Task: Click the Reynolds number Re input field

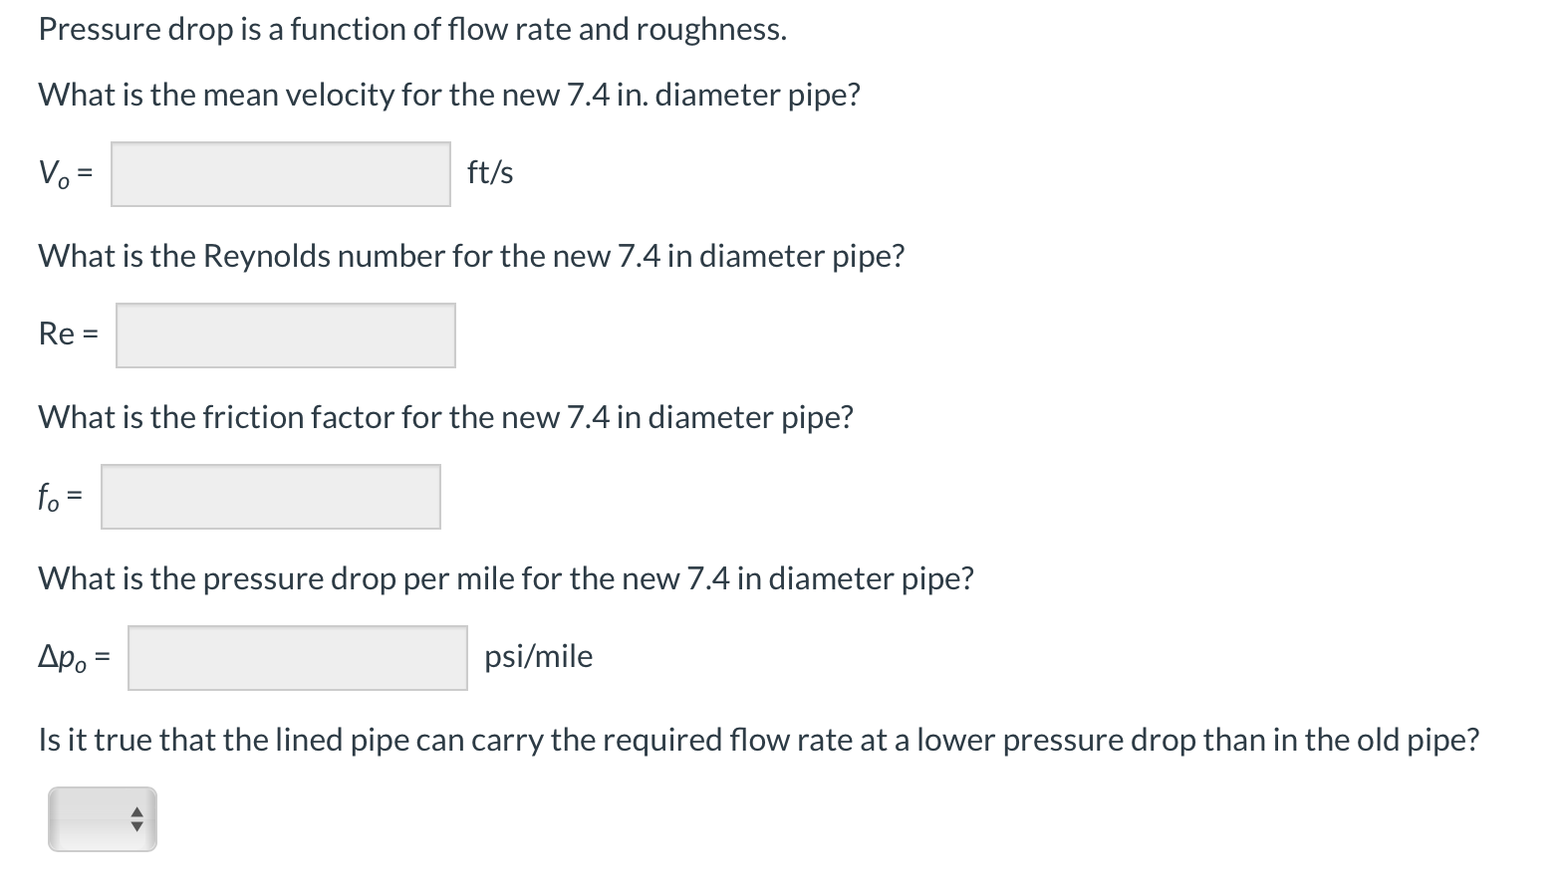Action: click(285, 334)
